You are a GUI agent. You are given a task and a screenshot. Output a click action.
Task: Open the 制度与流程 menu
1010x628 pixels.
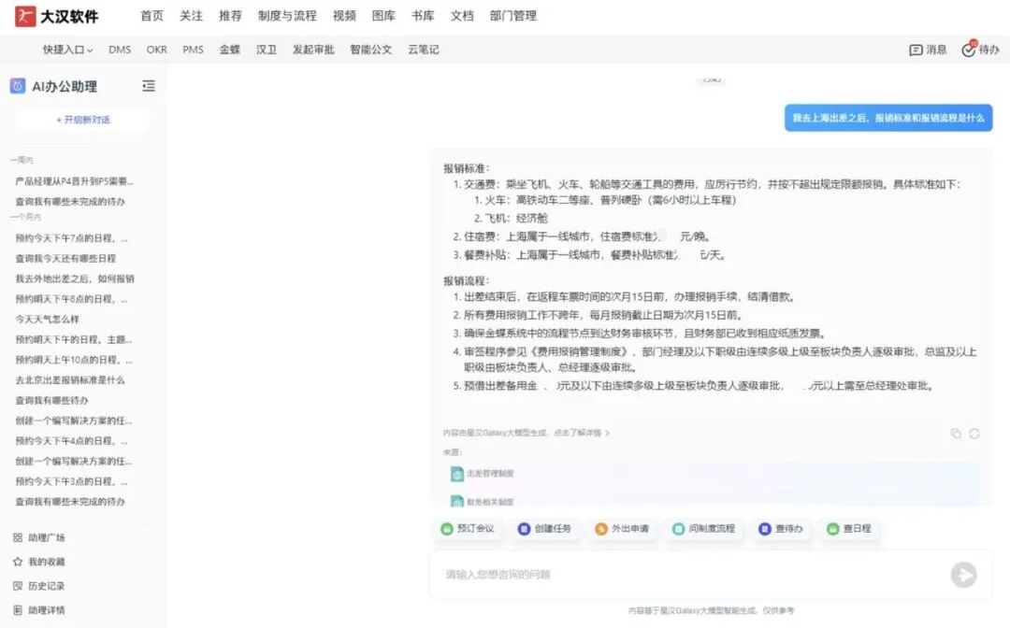[284, 15]
